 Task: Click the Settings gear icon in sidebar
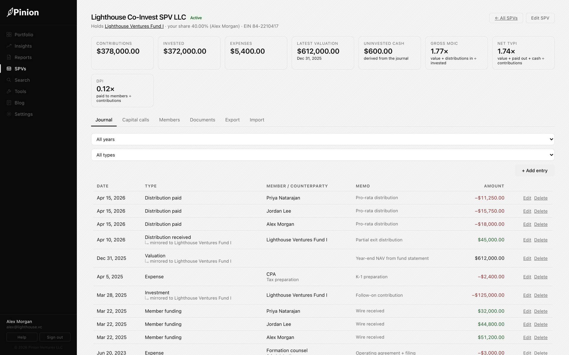[9, 114]
